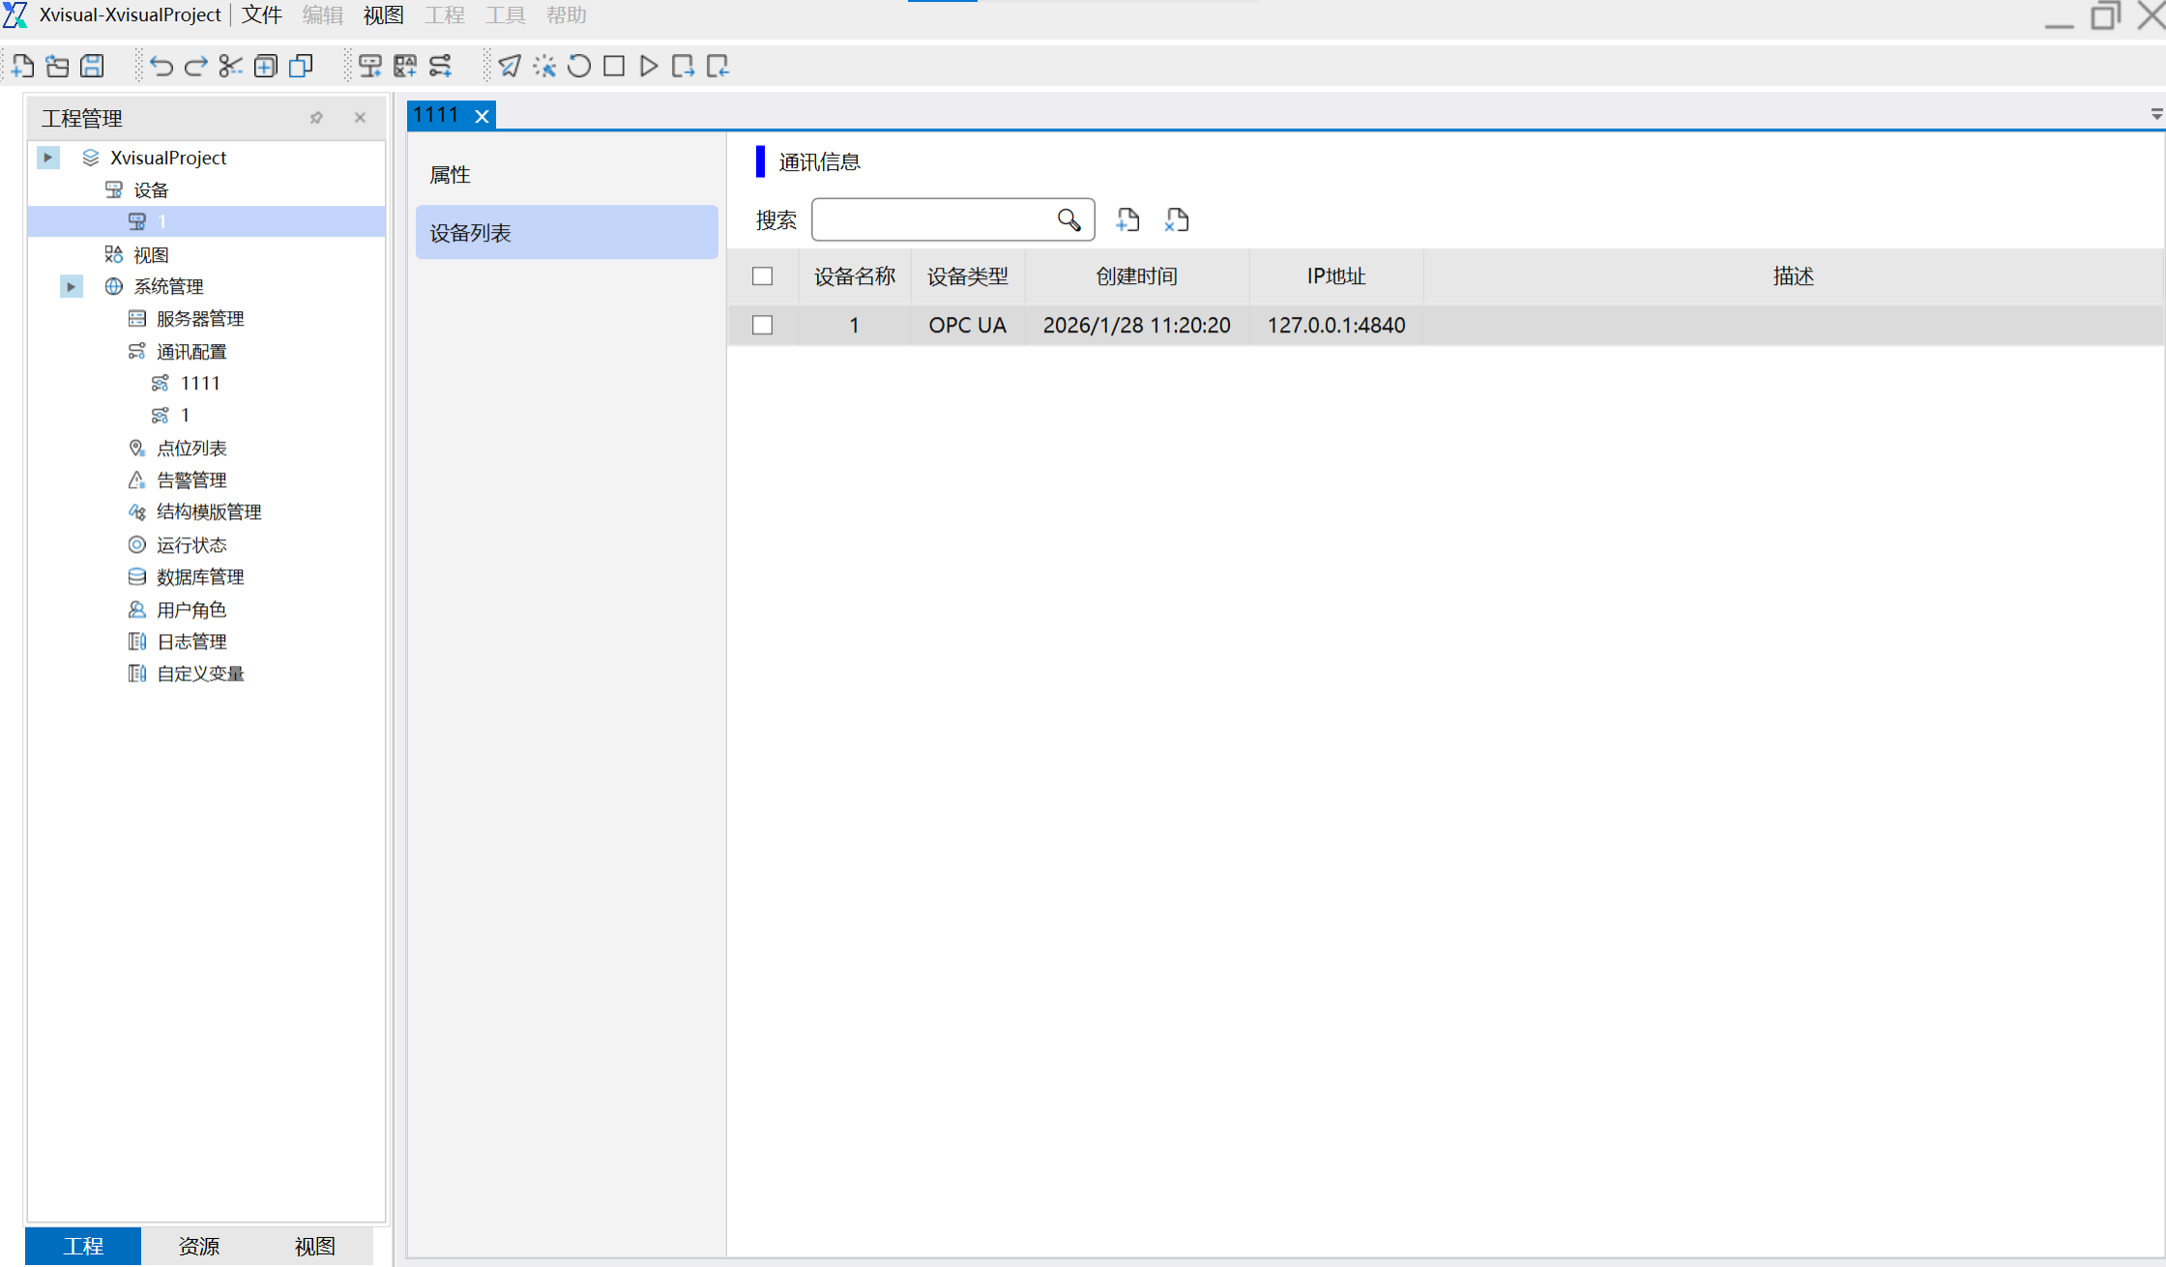Screen dimensions: 2166x1267
Task: Click the undo arrow icon
Action: [x=161, y=66]
